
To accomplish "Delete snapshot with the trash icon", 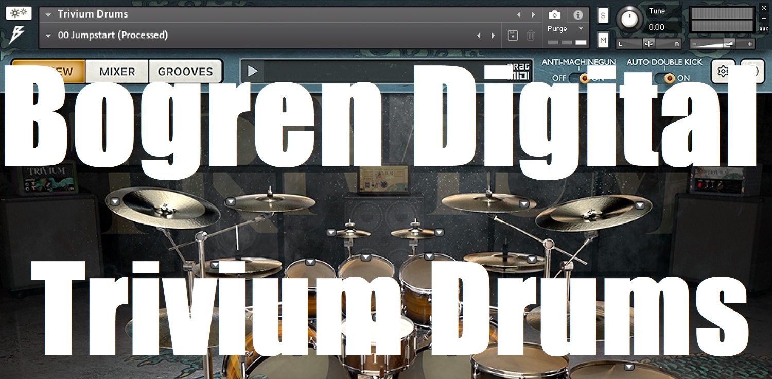I will 531,36.
